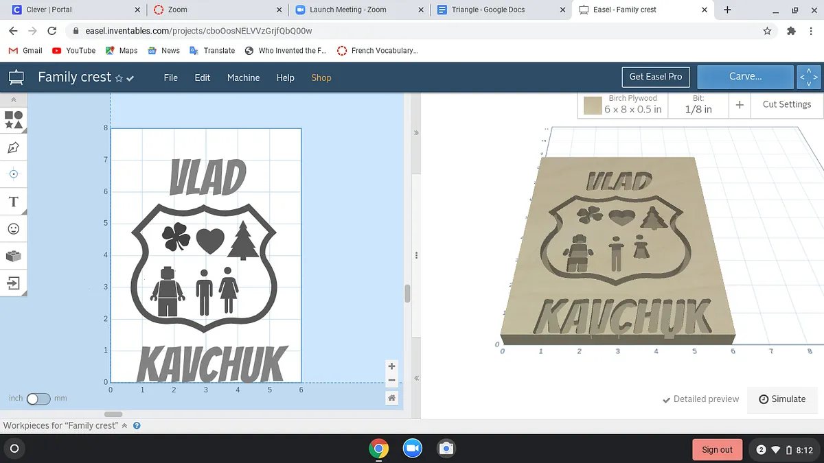Open the Help menu
This screenshot has height=463, width=824.
pos(286,78)
